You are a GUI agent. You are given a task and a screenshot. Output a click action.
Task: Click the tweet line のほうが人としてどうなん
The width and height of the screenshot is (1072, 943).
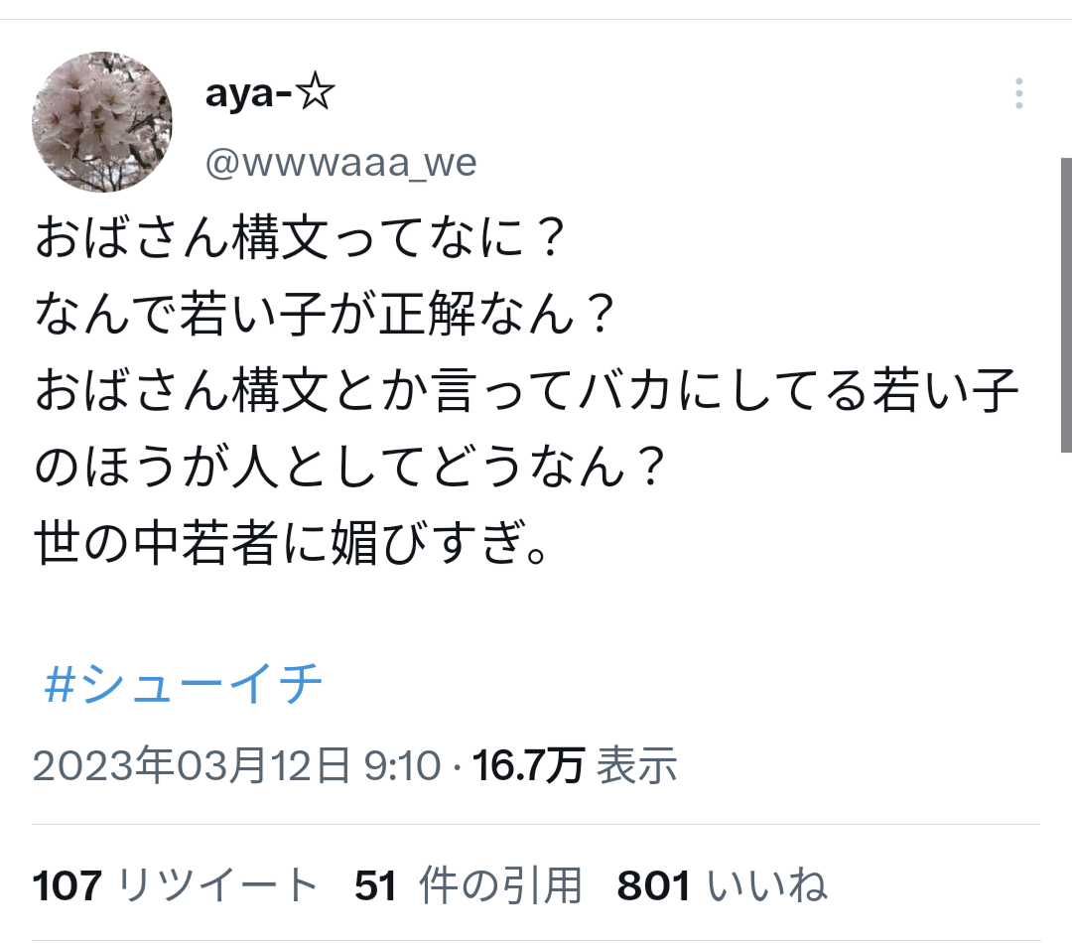[x=349, y=468]
